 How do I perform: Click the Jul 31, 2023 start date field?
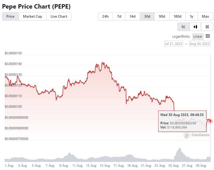pos(173,44)
